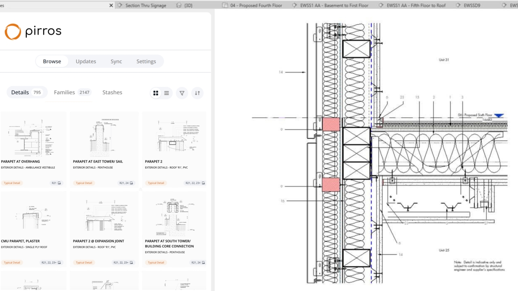The width and height of the screenshot is (518, 291).
Task: Click Typical Detail tag on Parapet 2 @ Expansion Joint
Action: pyautogui.click(x=84, y=263)
